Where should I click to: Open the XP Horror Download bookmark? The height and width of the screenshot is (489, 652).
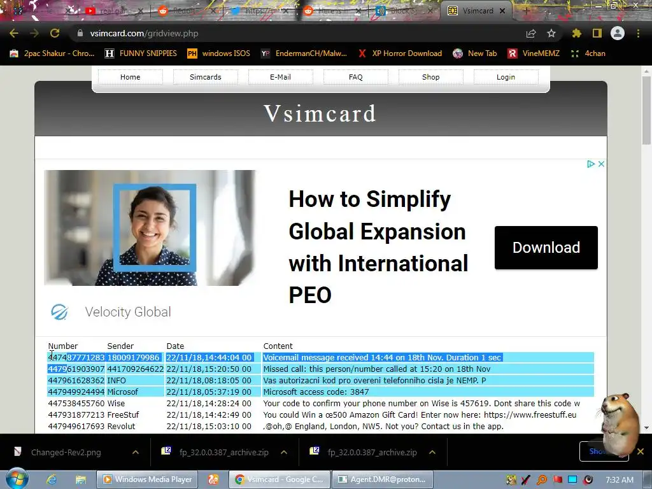pos(400,53)
